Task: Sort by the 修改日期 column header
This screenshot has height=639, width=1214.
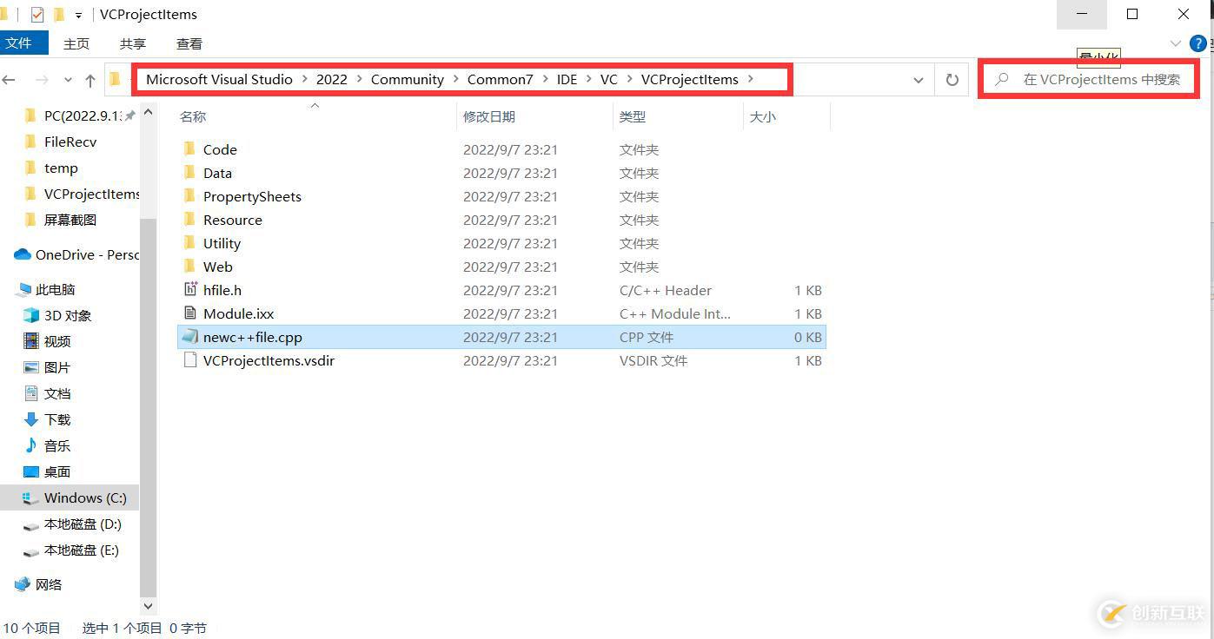Action: (x=489, y=116)
